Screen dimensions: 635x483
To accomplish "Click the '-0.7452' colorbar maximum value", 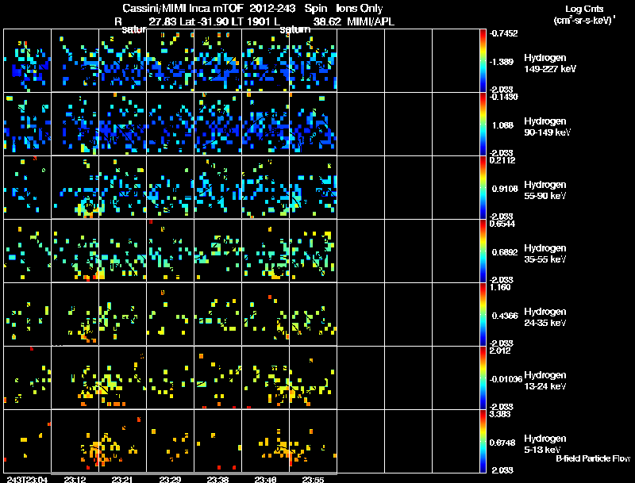I will coord(503,33).
